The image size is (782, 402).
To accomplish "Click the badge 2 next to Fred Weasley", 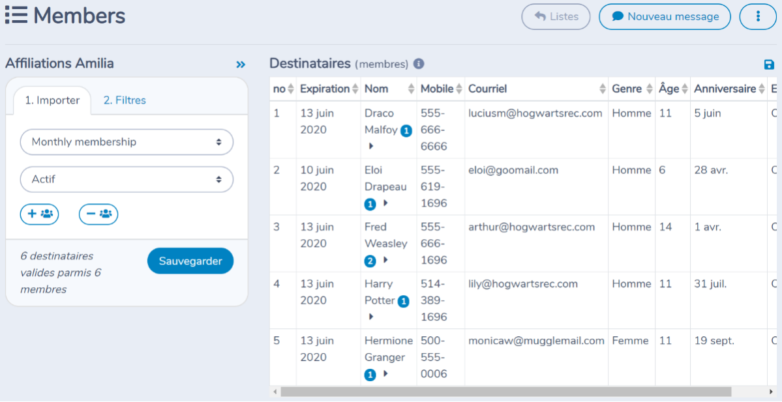I will (x=370, y=261).
